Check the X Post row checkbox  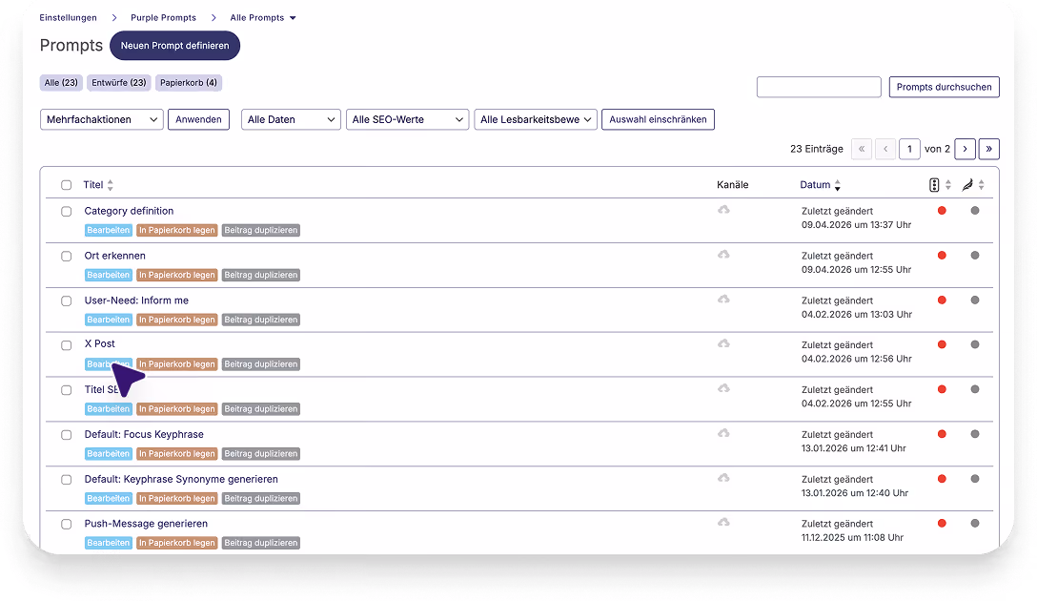click(66, 345)
